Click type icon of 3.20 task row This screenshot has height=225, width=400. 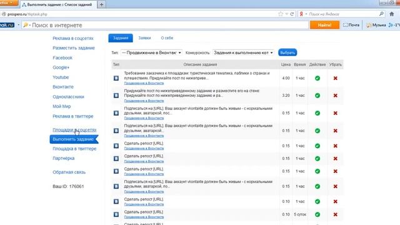coord(116,96)
